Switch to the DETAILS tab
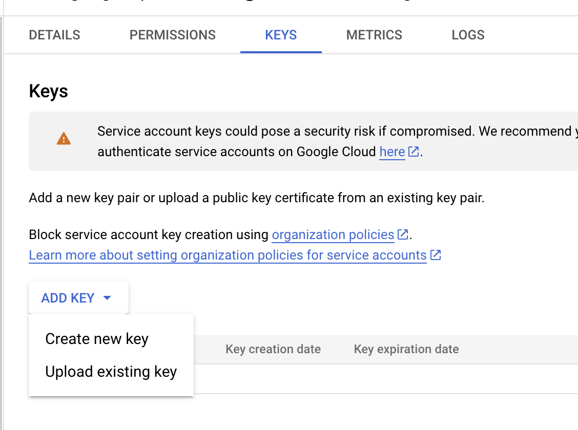578x430 pixels. [54, 35]
